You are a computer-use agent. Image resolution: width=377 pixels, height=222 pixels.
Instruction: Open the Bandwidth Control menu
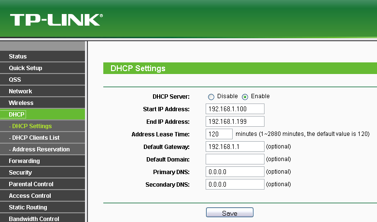[x=42, y=218]
